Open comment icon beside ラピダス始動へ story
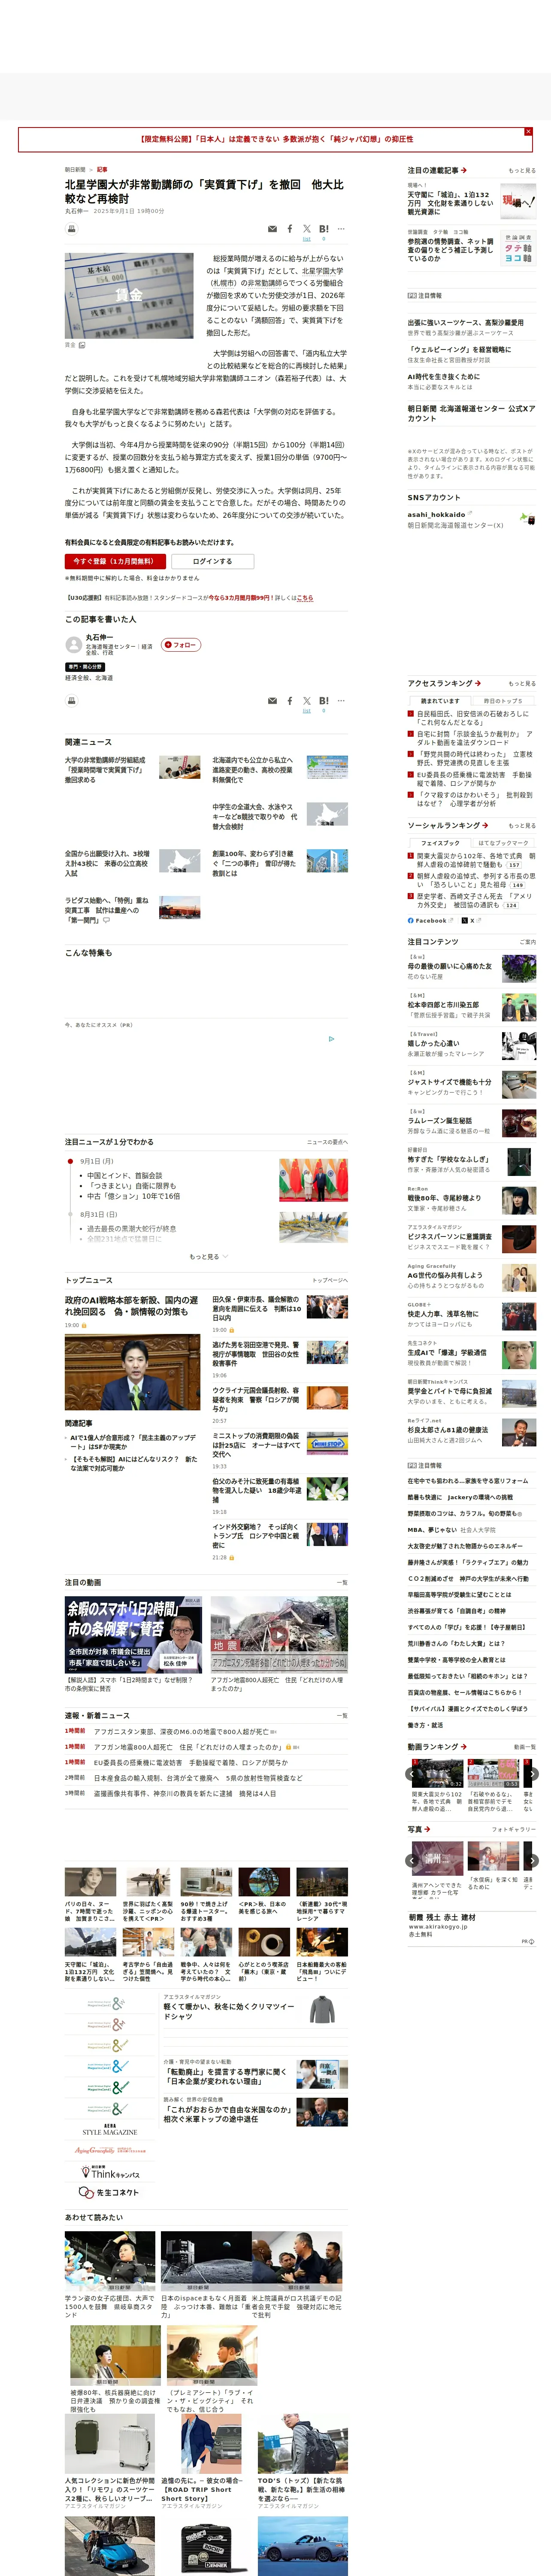Image resolution: width=551 pixels, height=2576 pixels. point(107,920)
